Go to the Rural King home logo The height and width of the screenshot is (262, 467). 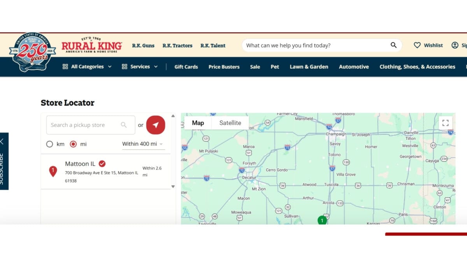click(x=92, y=45)
